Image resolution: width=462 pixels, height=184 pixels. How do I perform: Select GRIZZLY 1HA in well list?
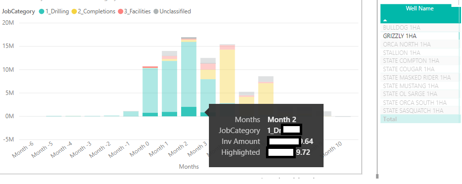click(x=420, y=36)
